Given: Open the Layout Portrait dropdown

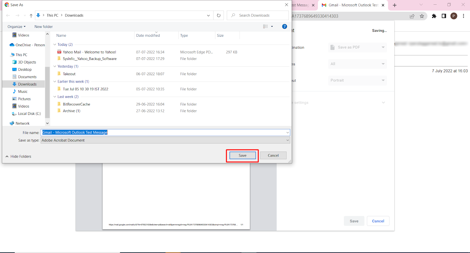Looking at the screenshot, I should [357, 80].
